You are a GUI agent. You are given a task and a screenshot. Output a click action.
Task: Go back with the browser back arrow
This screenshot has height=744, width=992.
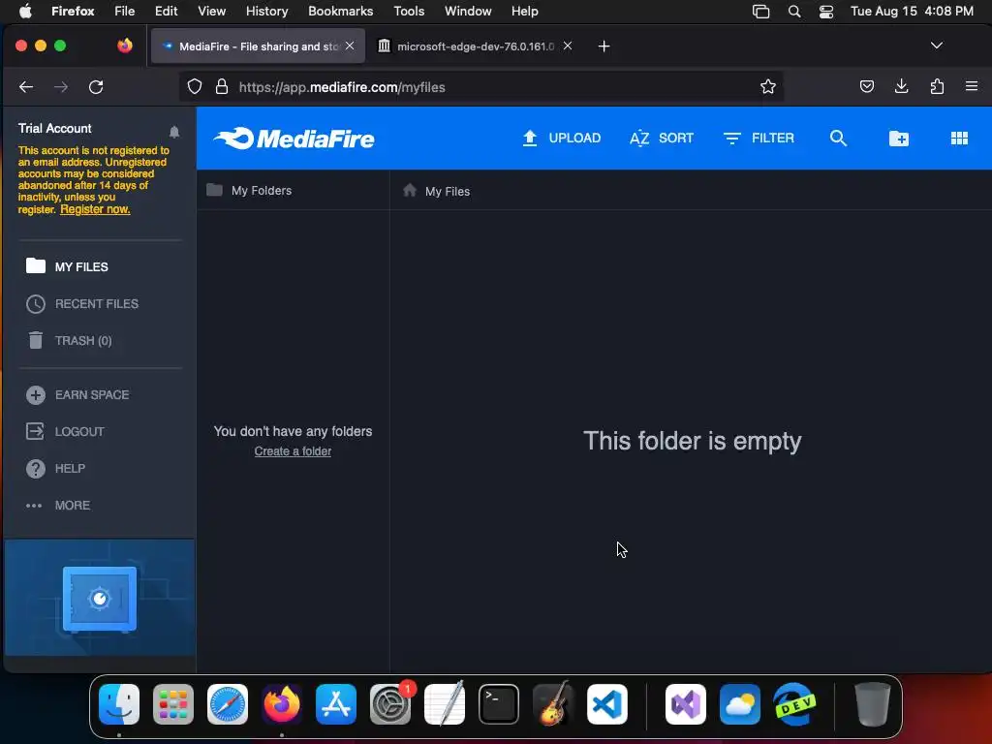26,86
